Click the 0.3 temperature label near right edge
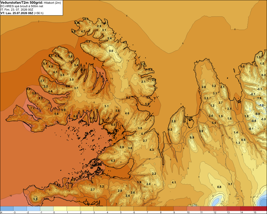Viewport: 267px width, 214px height. 264,75
